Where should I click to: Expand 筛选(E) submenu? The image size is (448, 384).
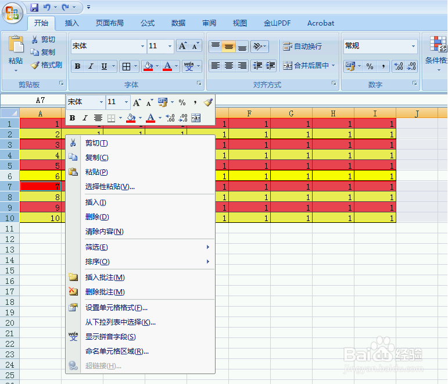[140, 247]
